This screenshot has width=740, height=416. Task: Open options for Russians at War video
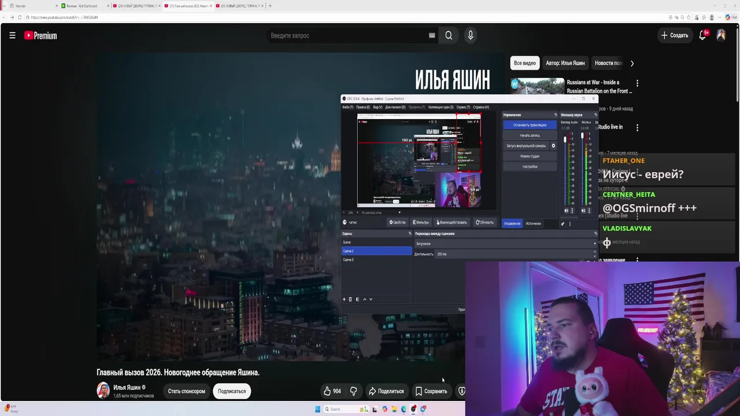click(x=637, y=83)
